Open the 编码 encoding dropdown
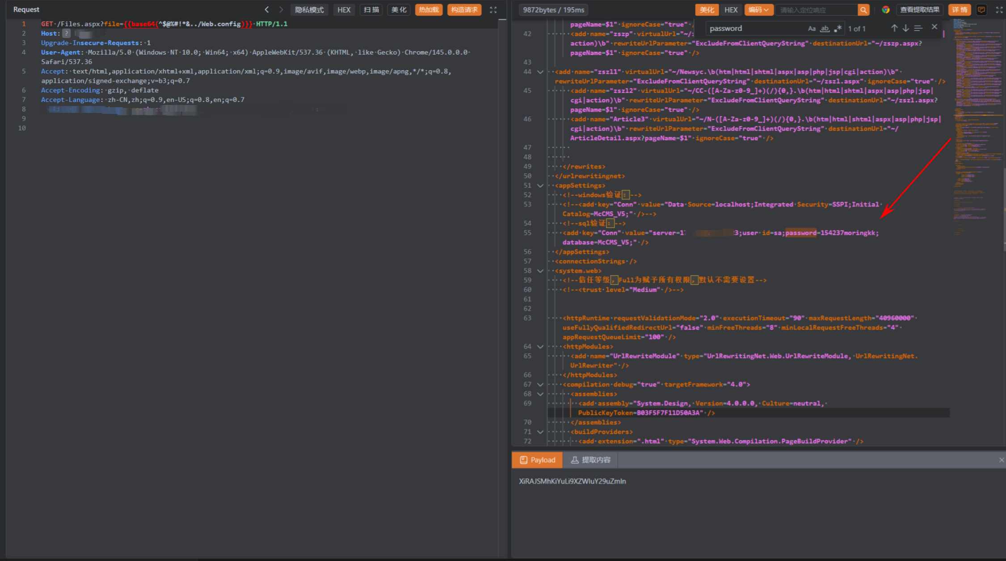Screen dimensions: 1006x561 coord(758,10)
